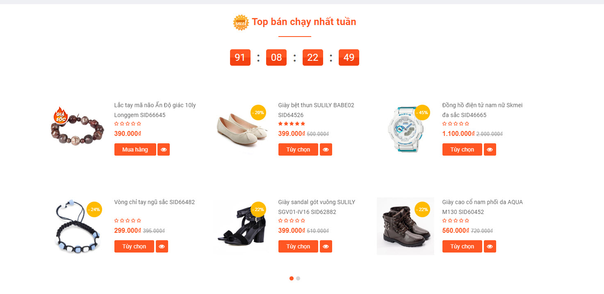Quick view SULILY square-heel sandals

point(326,246)
